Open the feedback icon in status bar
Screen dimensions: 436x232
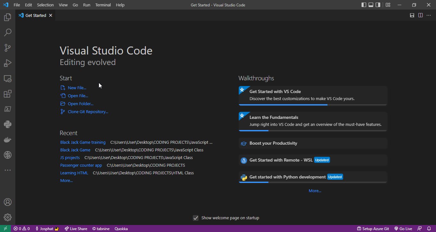[x=419, y=228]
